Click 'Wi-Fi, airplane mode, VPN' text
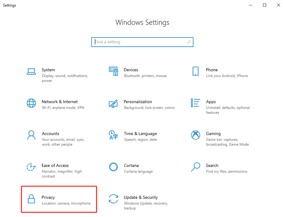Screen dimensions: 283x217 click(x=63, y=108)
